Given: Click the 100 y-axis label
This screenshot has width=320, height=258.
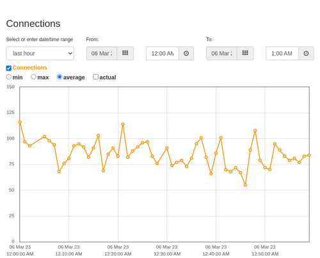Looking at the screenshot, I should (10, 138).
